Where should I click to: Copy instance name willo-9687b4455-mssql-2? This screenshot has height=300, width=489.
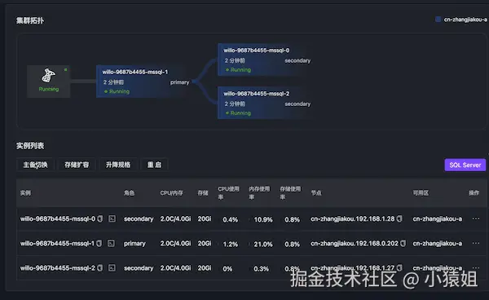pyautogui.click(x=100, y=268)
